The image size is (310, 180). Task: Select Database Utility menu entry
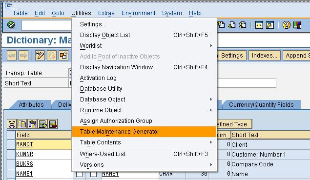pyautogui.click(x=145, y=88)
